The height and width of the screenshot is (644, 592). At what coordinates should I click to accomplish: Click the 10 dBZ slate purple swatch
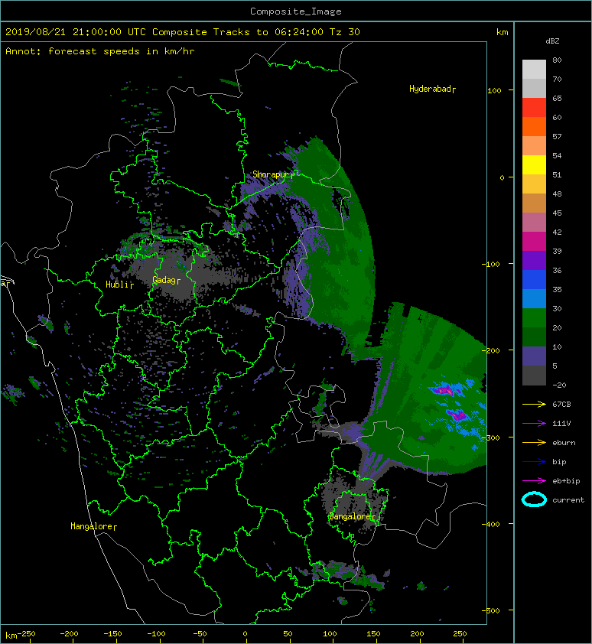click(534, 356)
